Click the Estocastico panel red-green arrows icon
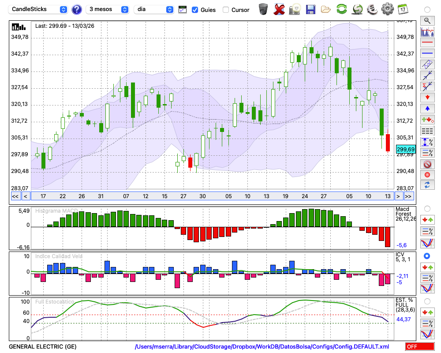This screenshot has width=441, height=353. click(427, 312)
